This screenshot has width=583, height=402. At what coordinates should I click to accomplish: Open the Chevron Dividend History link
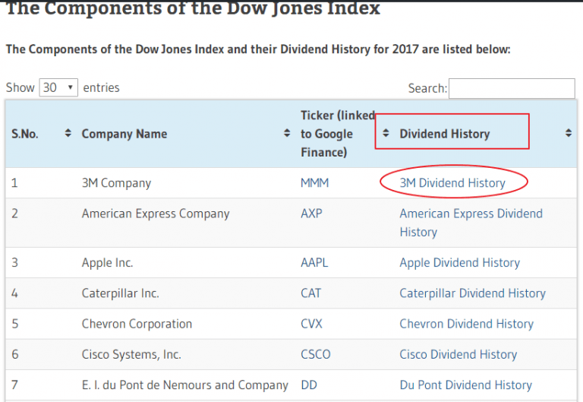click(x=467, y=324)
